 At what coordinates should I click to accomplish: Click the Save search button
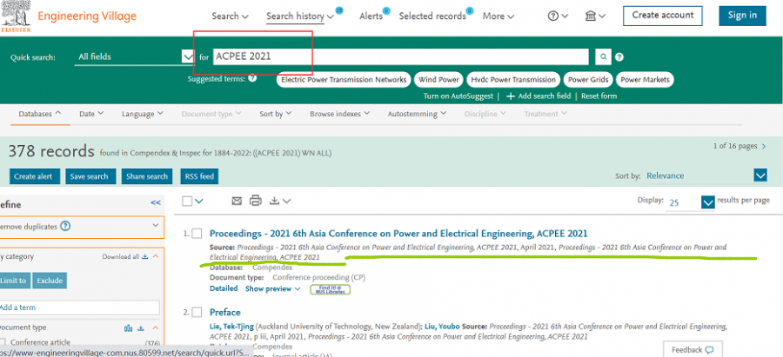[90, 176]
